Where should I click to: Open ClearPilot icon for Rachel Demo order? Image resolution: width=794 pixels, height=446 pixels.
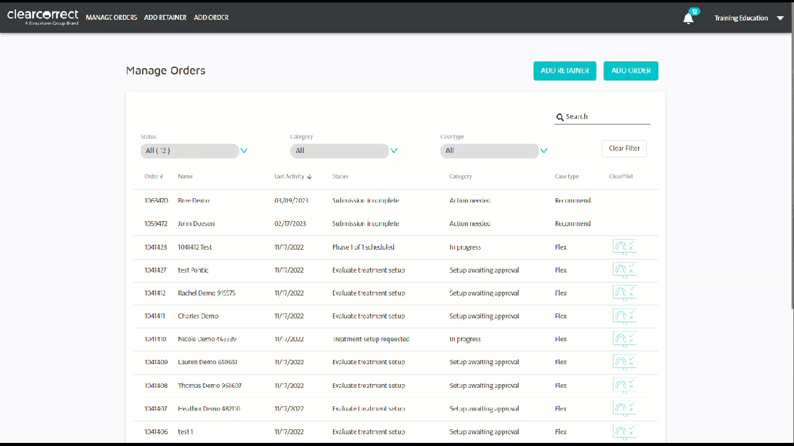click(625, 293)
